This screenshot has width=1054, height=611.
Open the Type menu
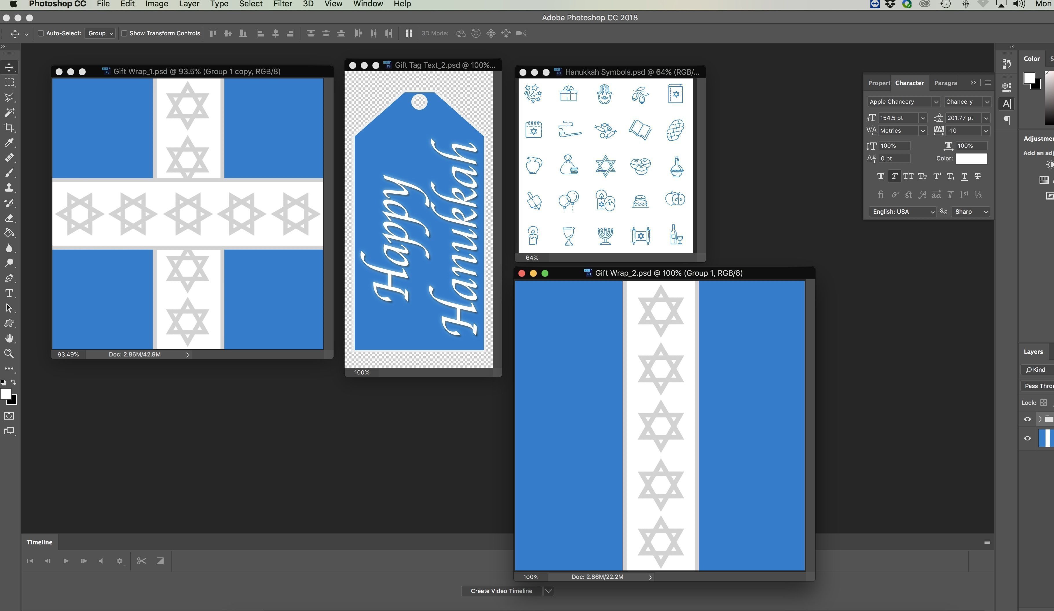[219, 4]
